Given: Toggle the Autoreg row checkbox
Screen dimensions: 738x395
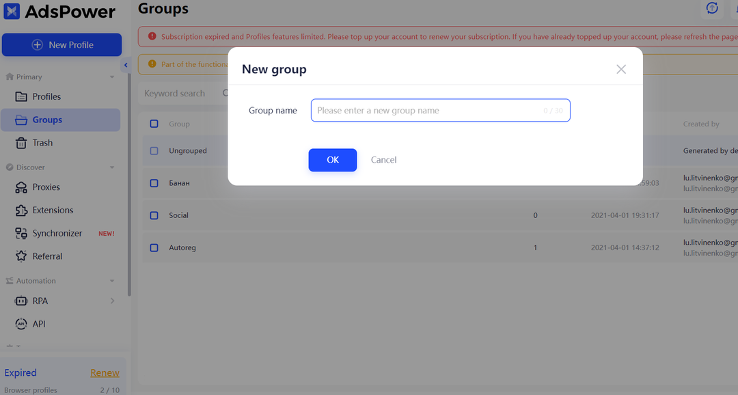Looking at the screenshot, I should [x=154, y=247].
